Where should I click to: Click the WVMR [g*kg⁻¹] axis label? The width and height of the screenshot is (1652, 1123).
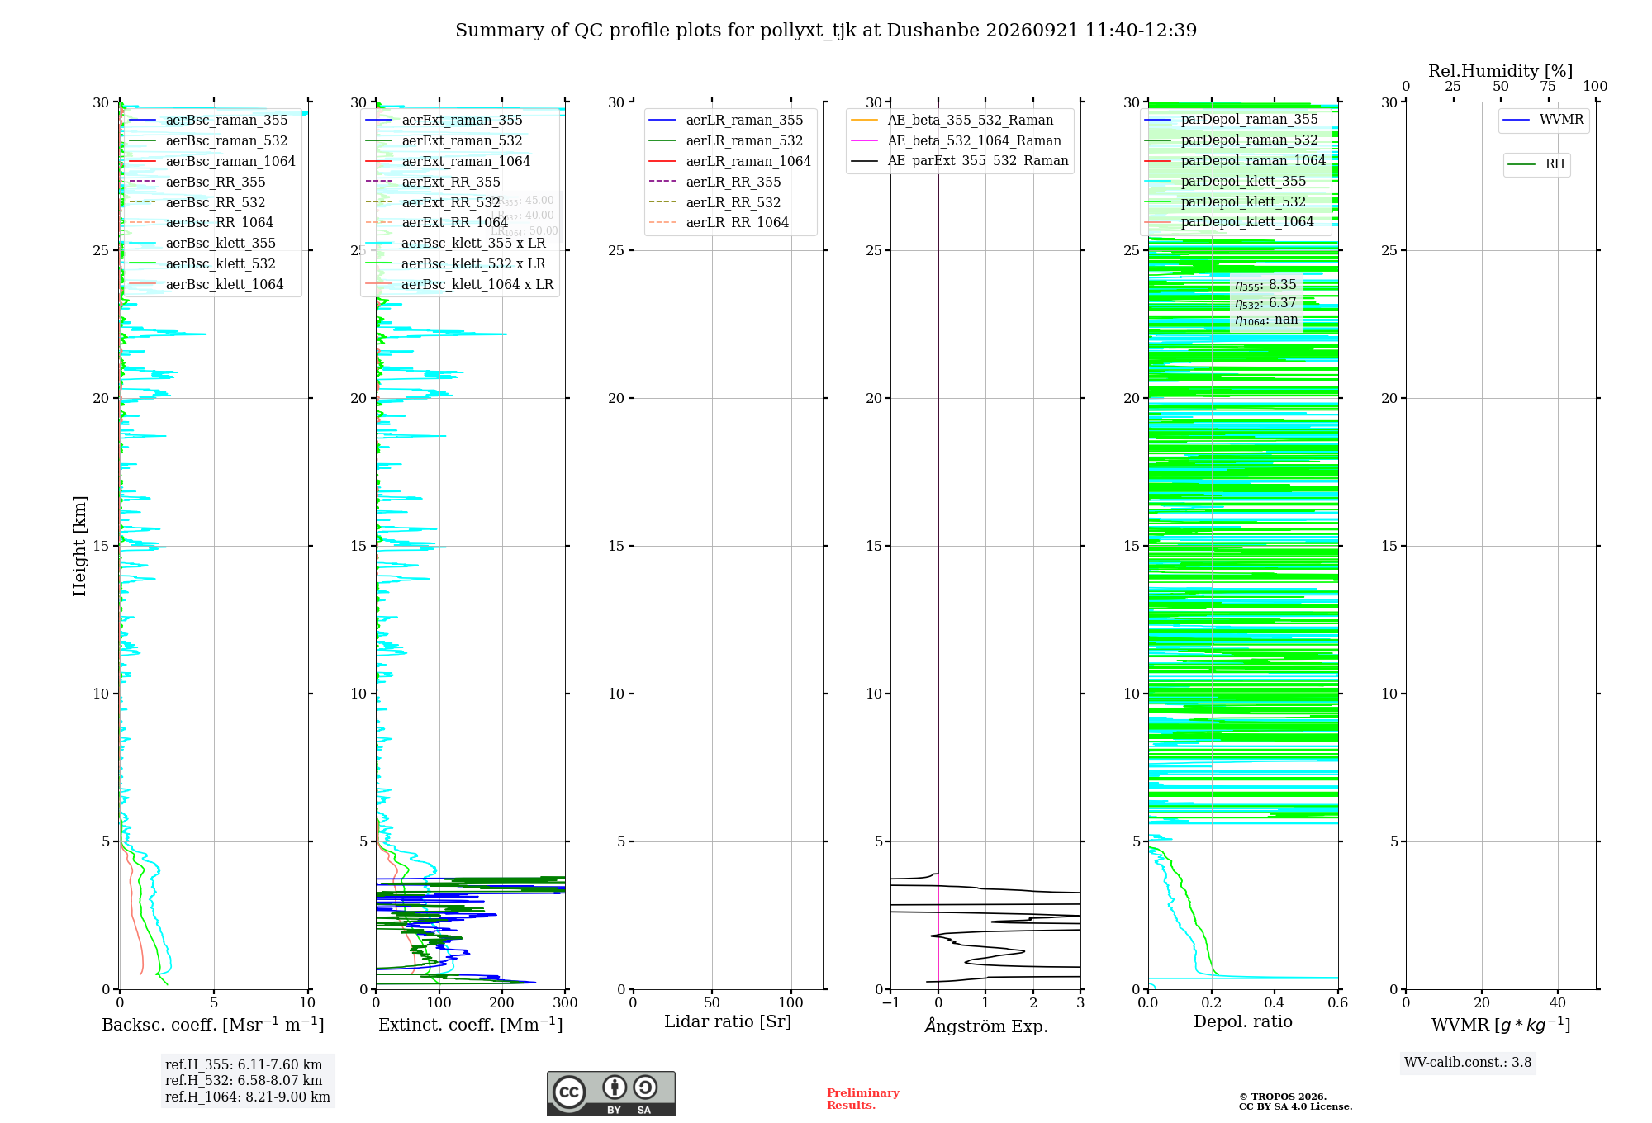(1501, 1025)
